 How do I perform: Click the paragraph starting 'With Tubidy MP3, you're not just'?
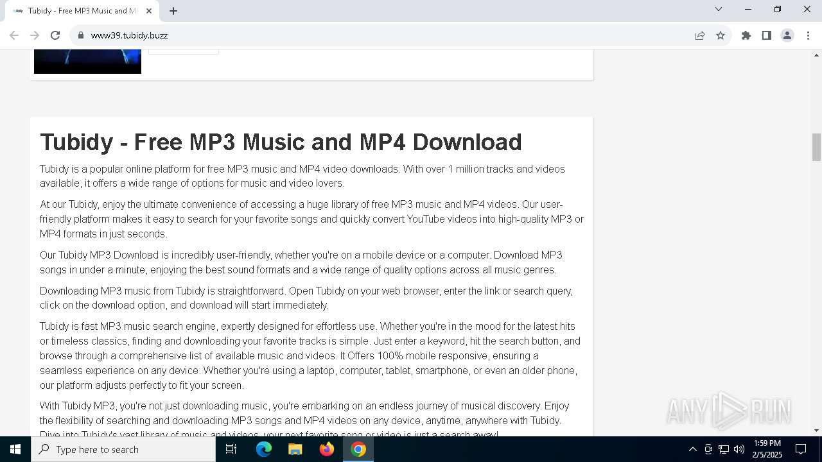pyautogui.click(x=304, y=420)
